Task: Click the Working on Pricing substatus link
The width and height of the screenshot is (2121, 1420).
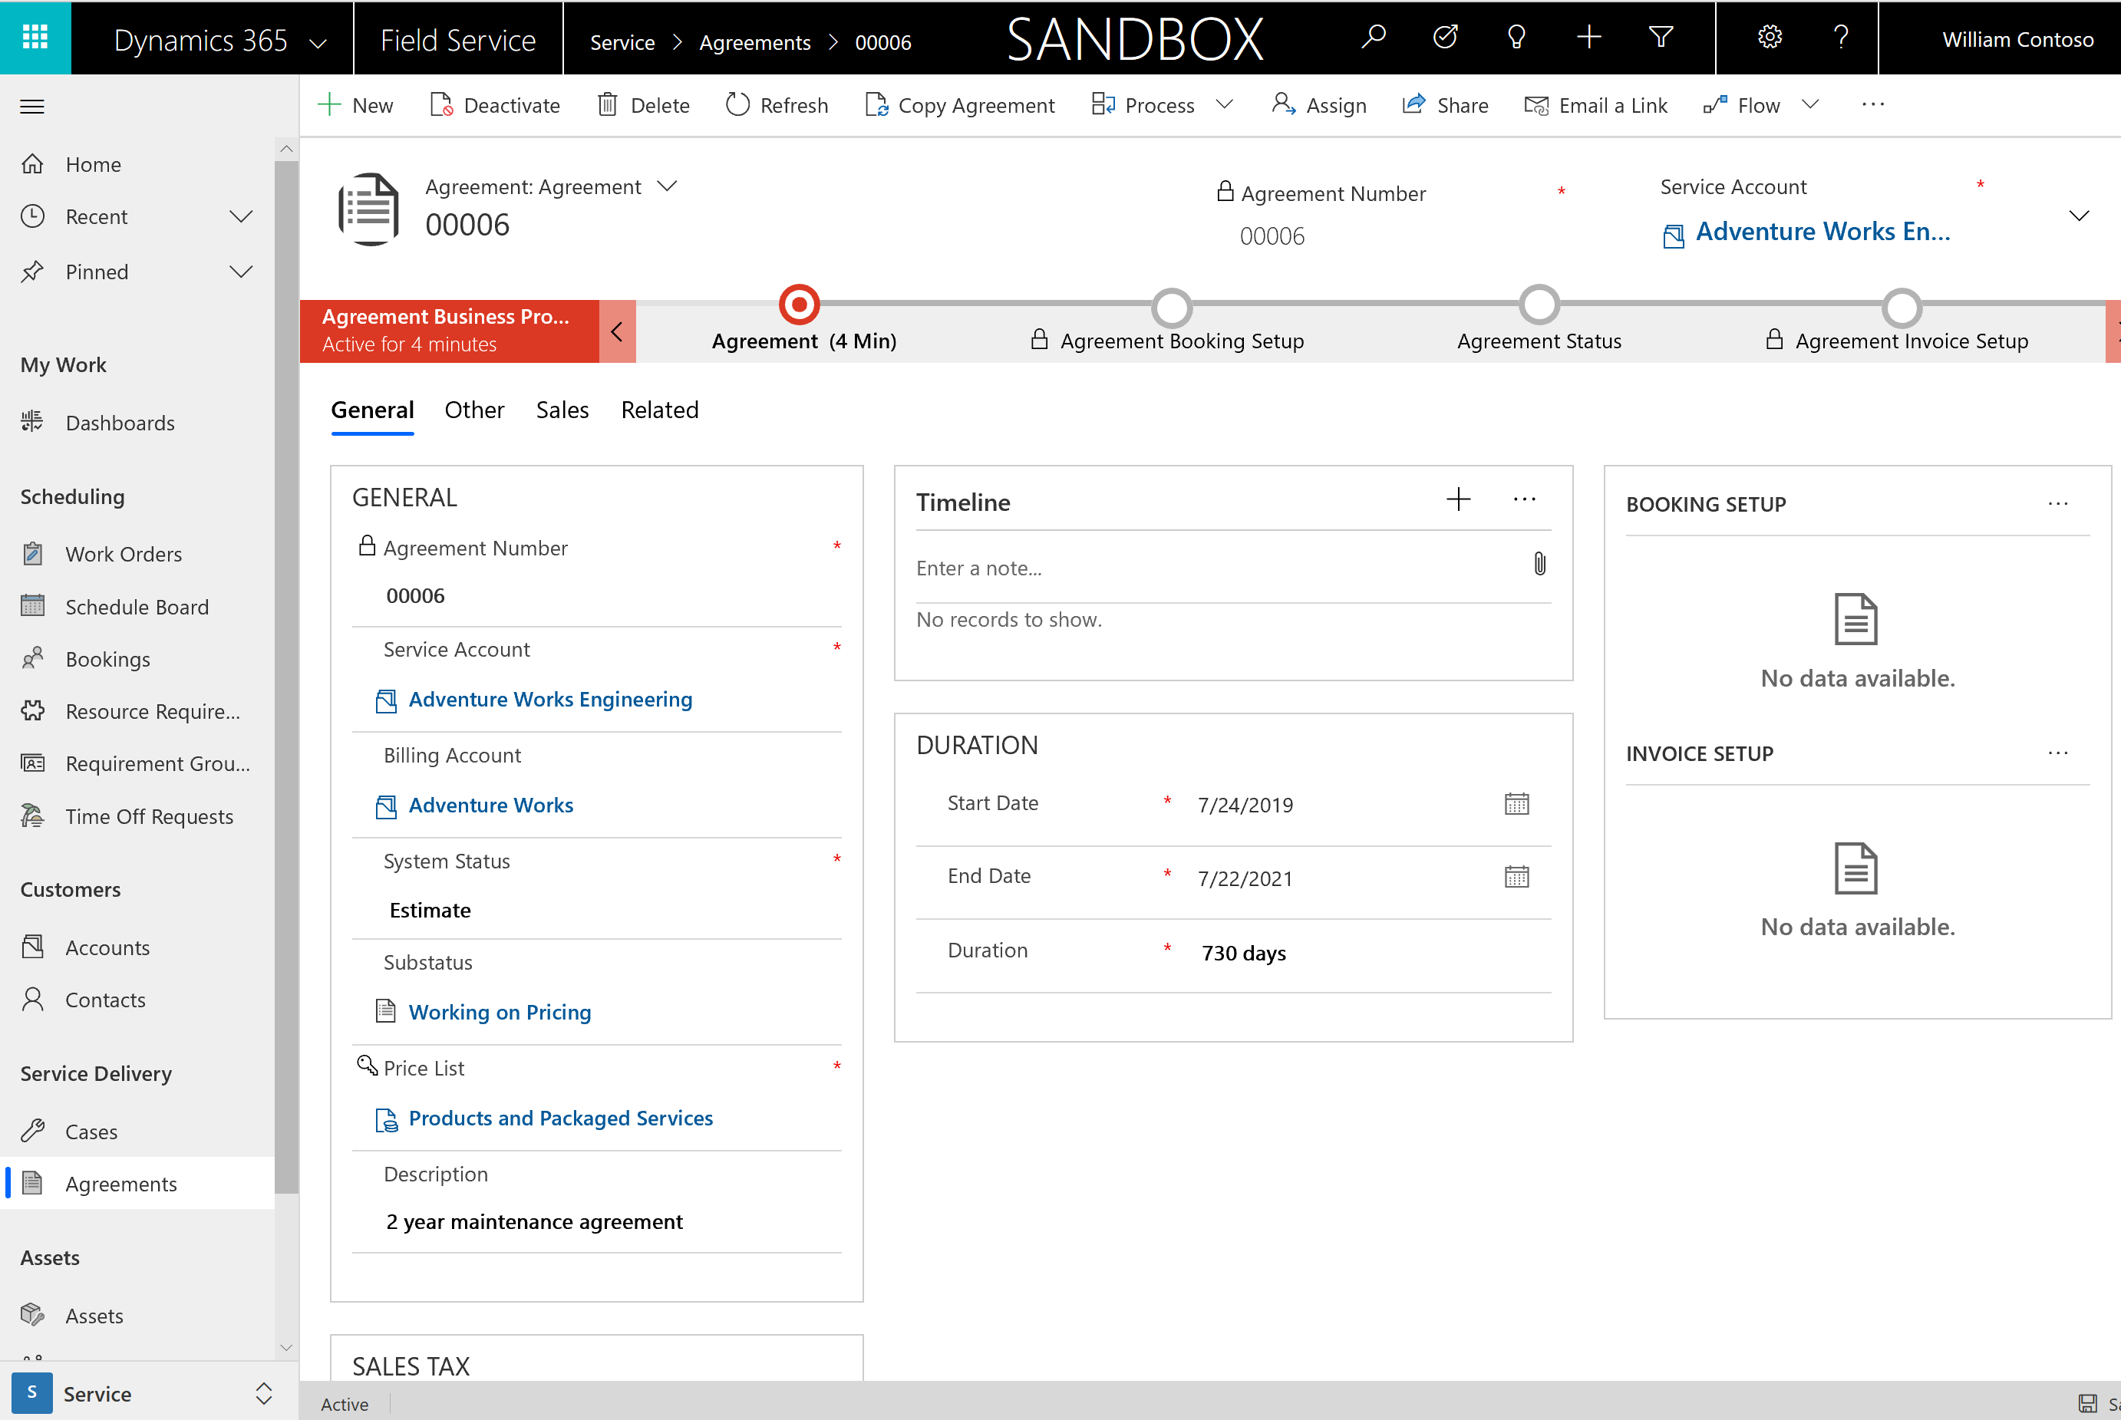Action: coord(500,1011)
